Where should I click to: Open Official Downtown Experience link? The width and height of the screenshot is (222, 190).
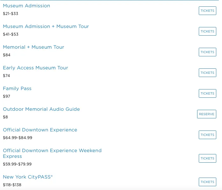(x=40, y=130)
